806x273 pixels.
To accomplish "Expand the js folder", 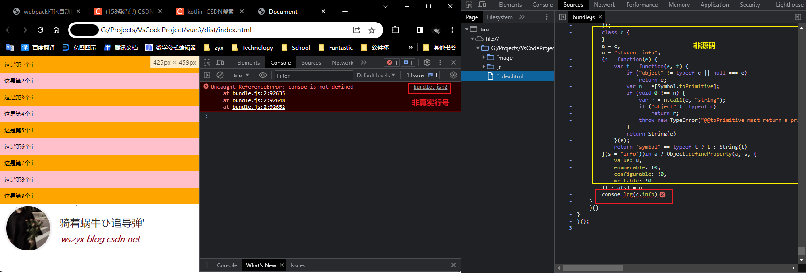I will (x=484, y=67).
